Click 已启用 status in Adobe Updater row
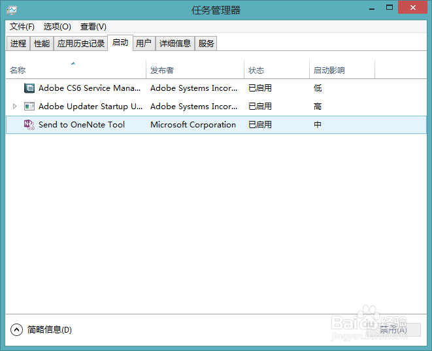432x351 pixels. tap(260, 107)
